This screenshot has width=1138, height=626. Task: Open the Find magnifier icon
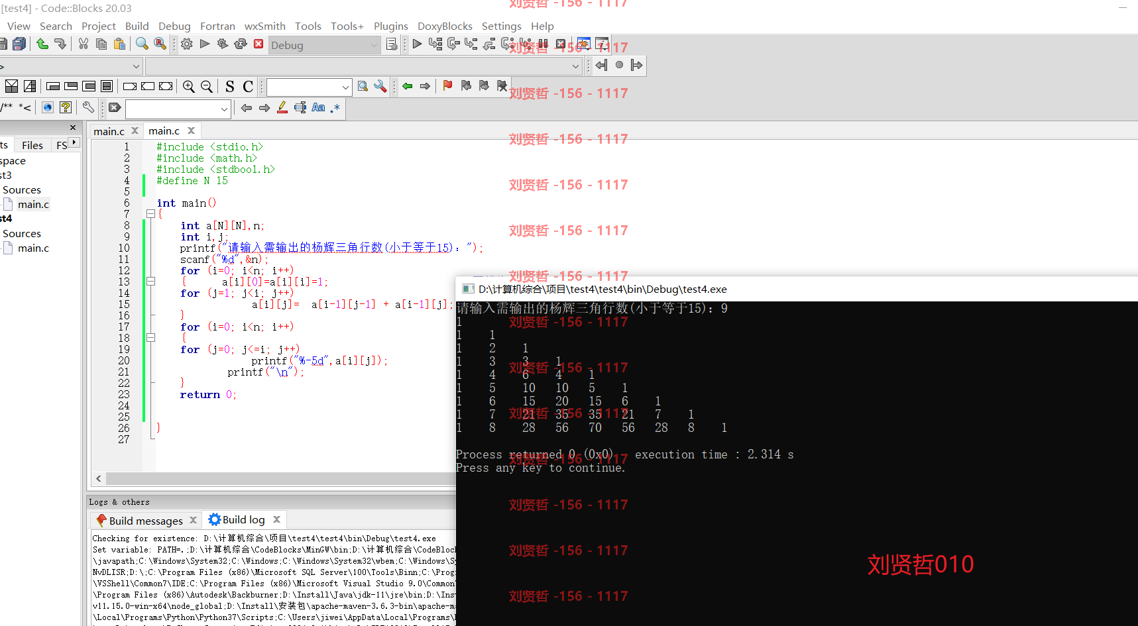click(142, 44)
